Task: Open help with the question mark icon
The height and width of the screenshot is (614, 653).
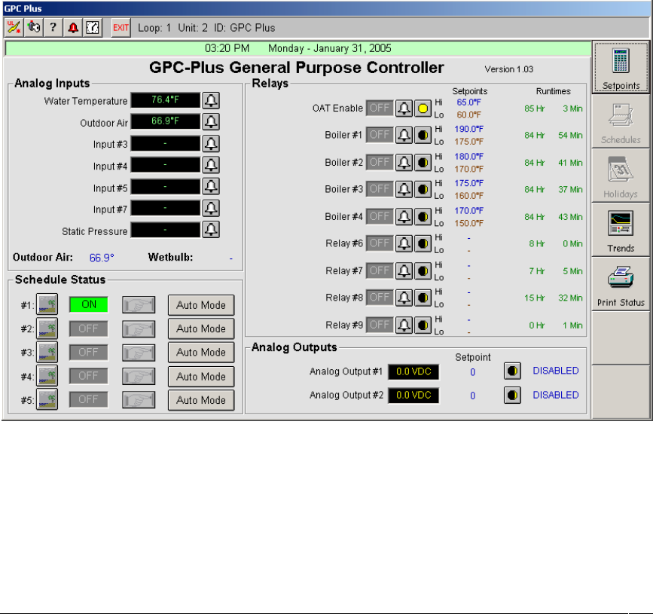Action: [x=53, y=28]
